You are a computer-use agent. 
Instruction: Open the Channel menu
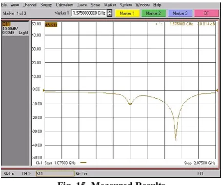[x=30, y=5]
